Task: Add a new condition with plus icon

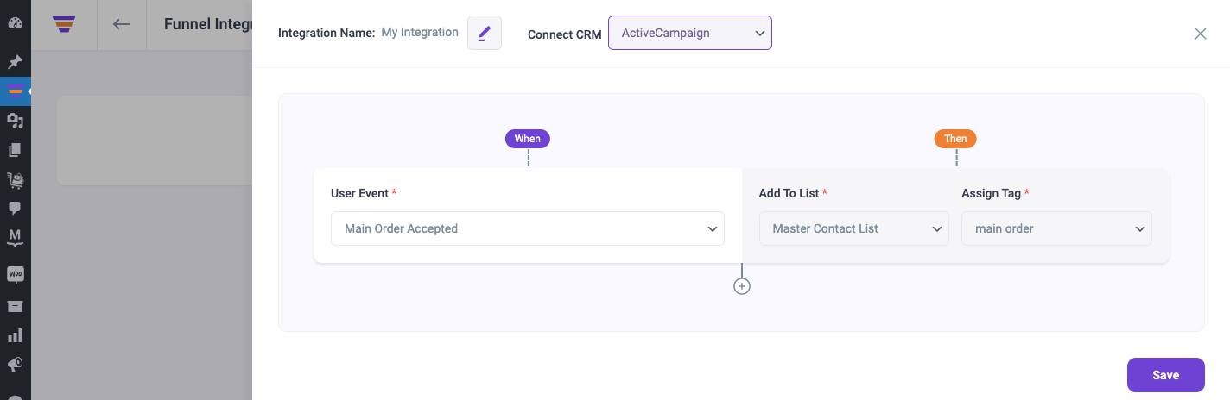Action: [x=742, y=286]
